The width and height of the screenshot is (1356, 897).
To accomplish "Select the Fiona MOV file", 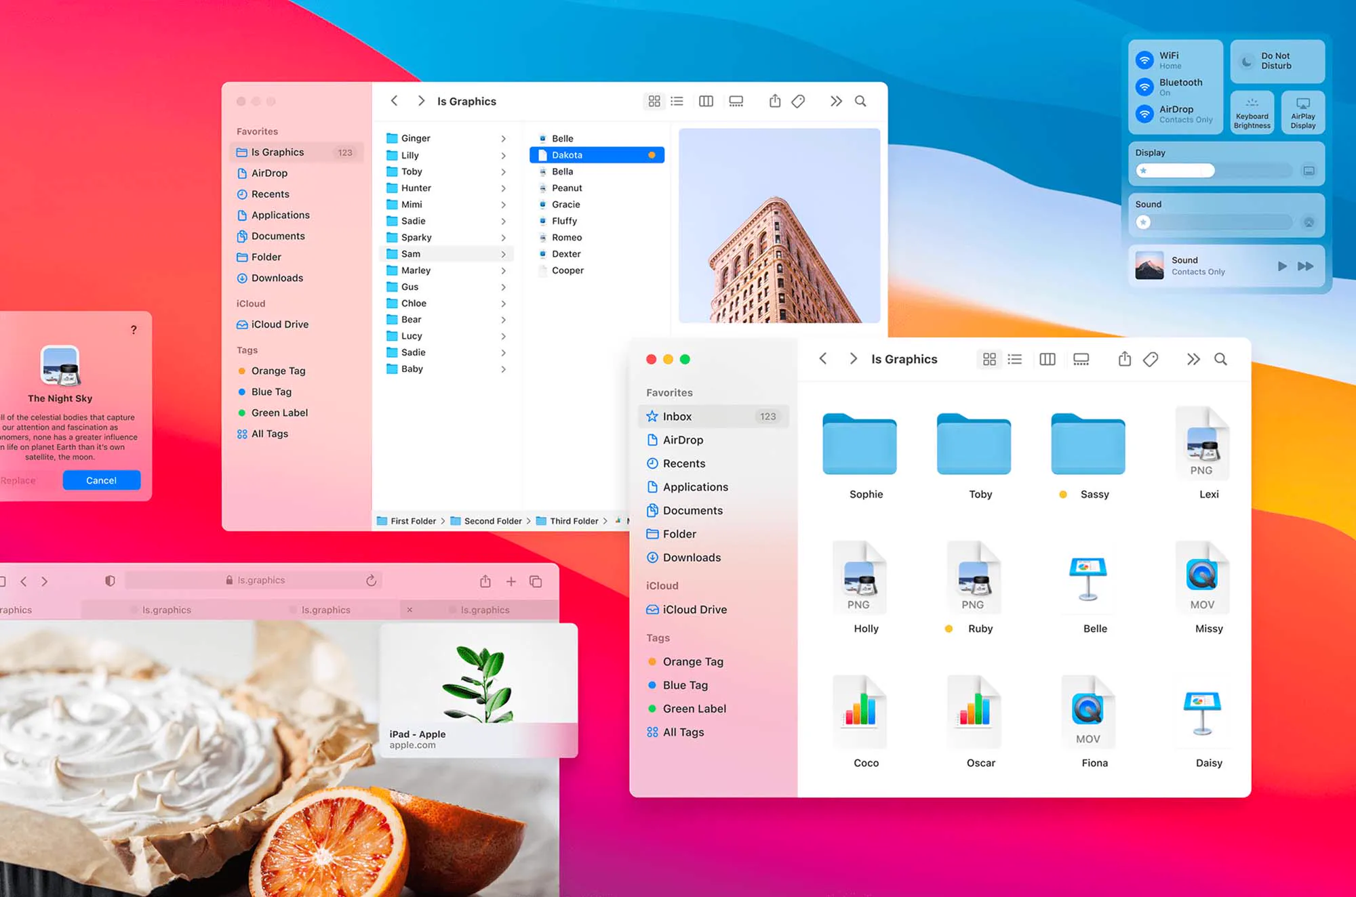I will (x=1088, y=711).
